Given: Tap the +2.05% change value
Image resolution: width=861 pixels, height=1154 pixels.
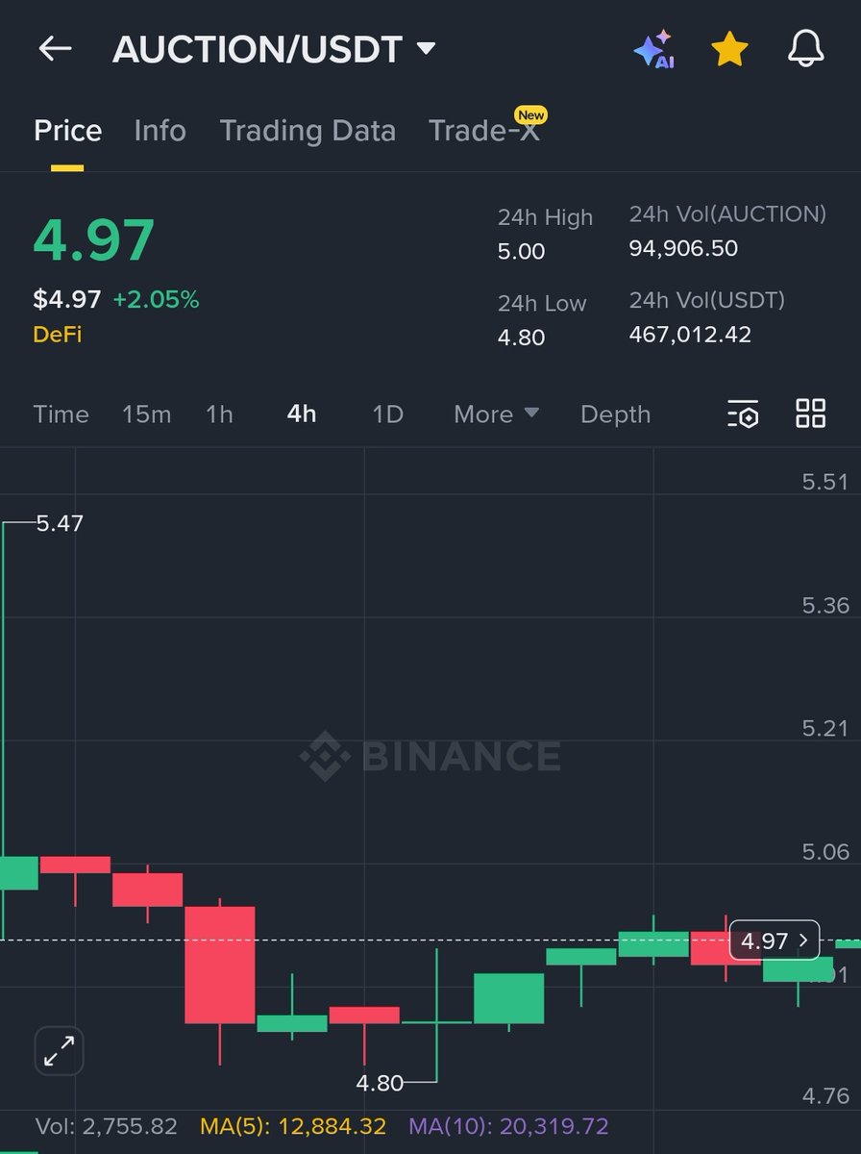Looking at the screenshot, I should (x=156, y=299).
